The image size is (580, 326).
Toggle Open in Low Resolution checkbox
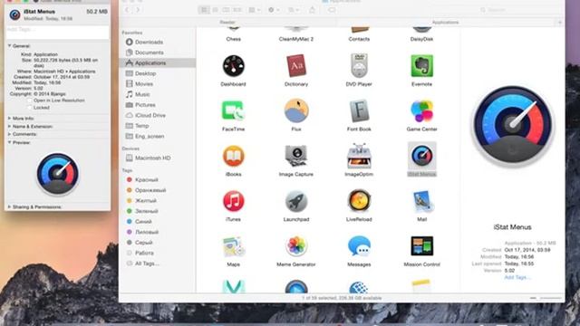[x=30, y=101]
